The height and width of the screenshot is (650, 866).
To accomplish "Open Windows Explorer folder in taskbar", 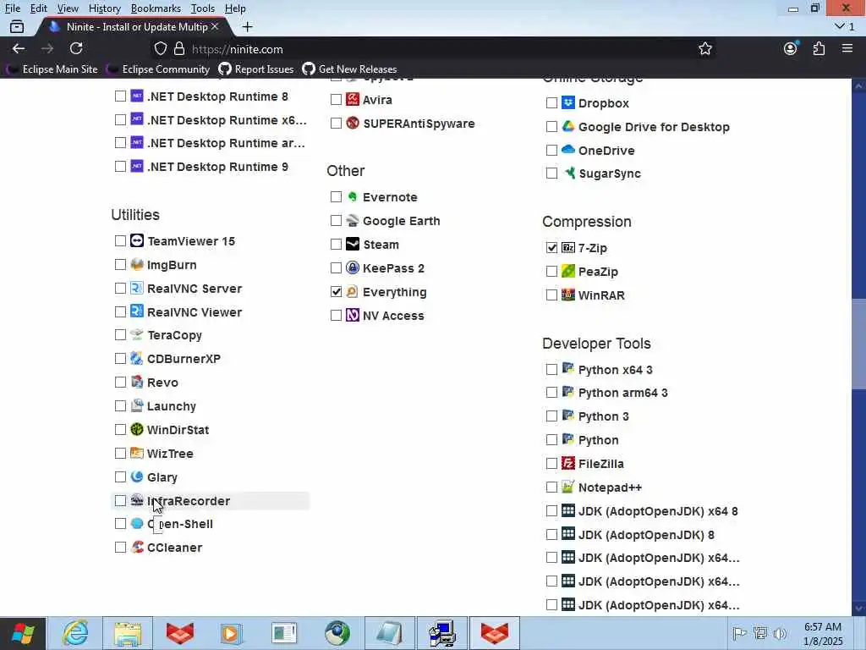I will pos(129,633).
